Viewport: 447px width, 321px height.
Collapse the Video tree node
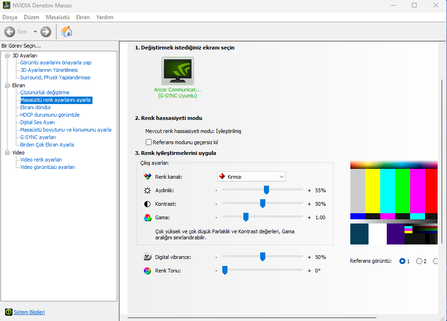(x=7, y=153)
